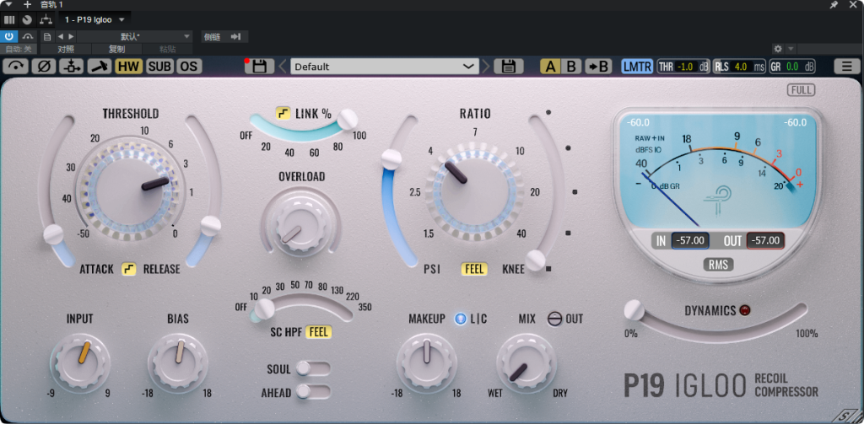Copy A to B with arrow button
The image size is (864, 424).
(x=598, y=67)
